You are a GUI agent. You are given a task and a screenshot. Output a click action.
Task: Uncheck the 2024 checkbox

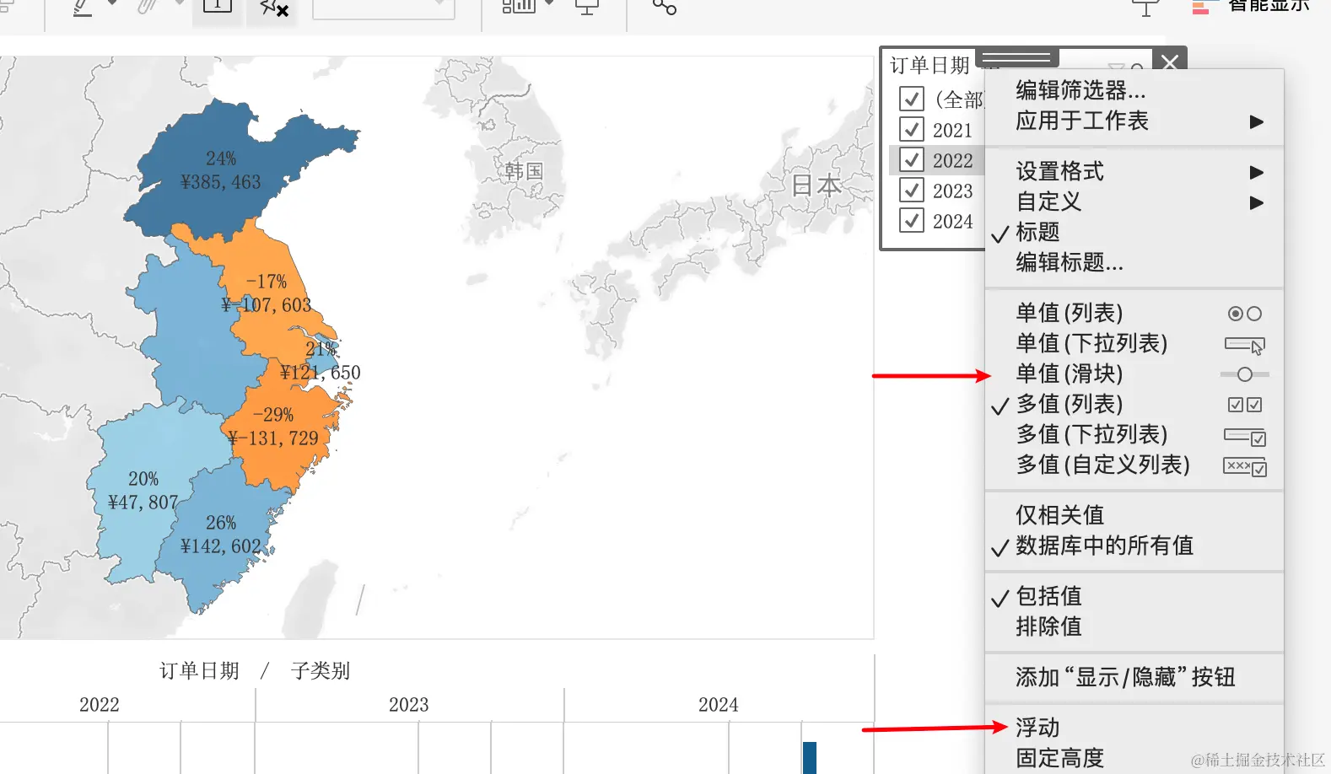click(912, 220)
